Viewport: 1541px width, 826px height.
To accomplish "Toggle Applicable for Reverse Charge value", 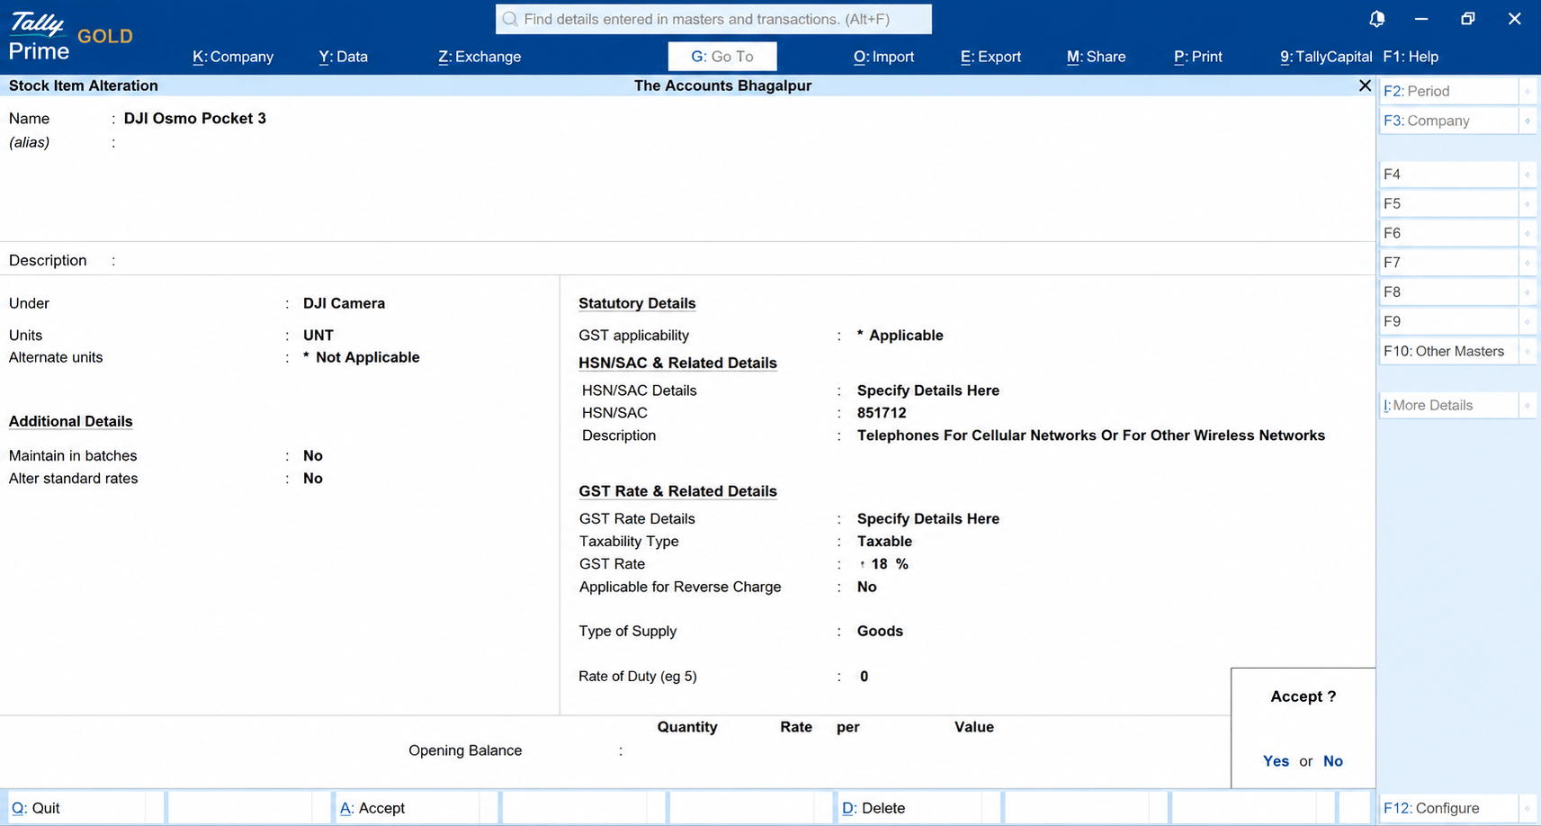I will tap(867, 587).
